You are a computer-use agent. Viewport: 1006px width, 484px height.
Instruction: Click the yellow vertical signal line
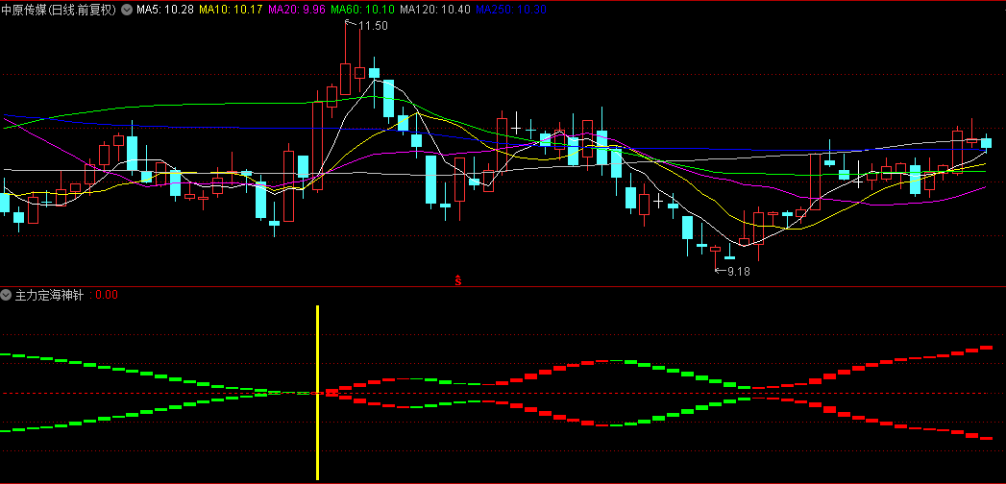pos(317,393)
